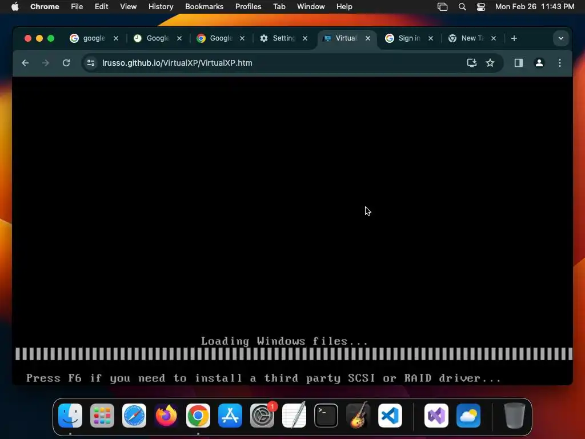Open Stage Manager icon in menu bar
Viewport: 585px width, 439px height.
pyautogui.click(x=443, y=7)
